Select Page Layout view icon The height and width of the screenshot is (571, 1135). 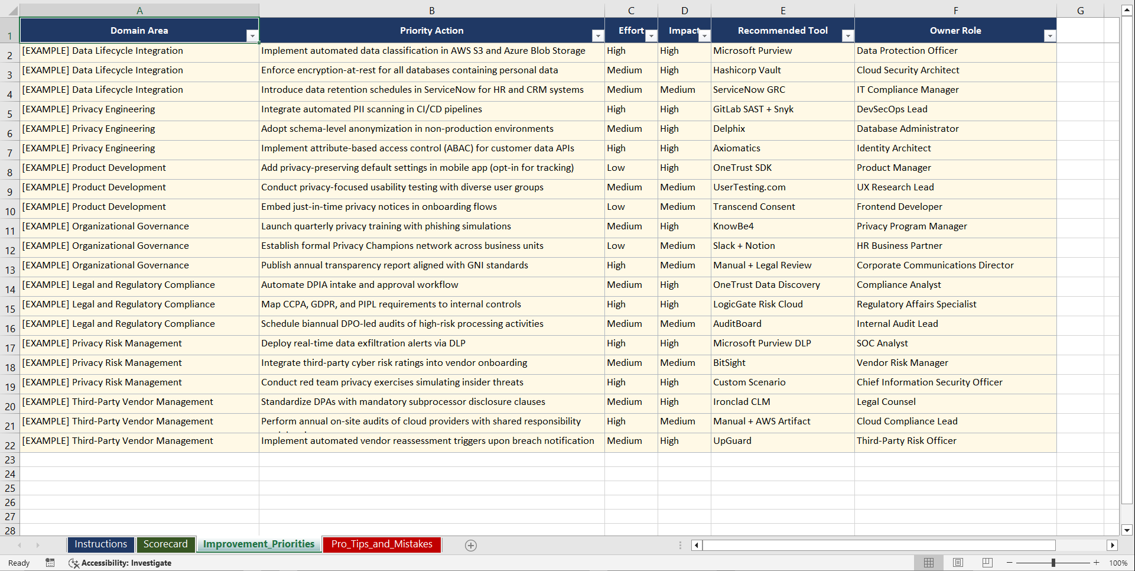pos(958,563)
